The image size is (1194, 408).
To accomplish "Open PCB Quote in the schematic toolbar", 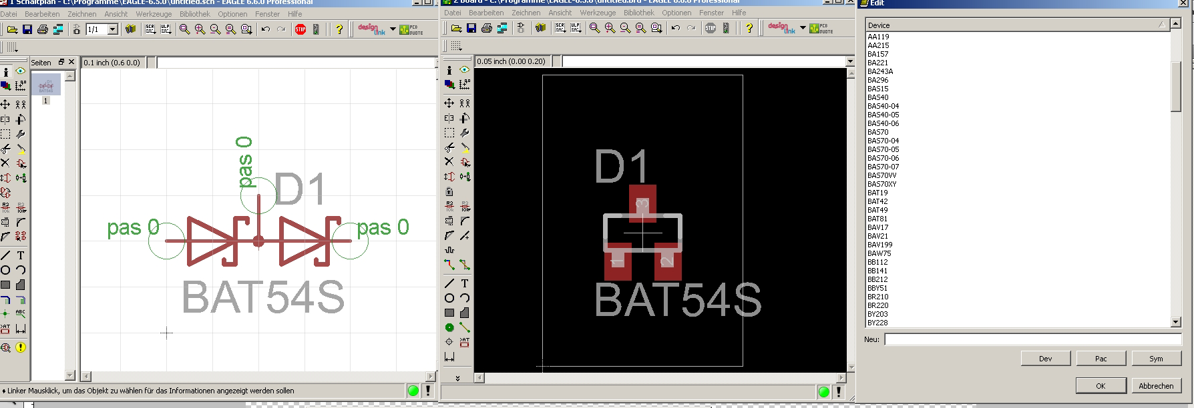I will (411, 29).
